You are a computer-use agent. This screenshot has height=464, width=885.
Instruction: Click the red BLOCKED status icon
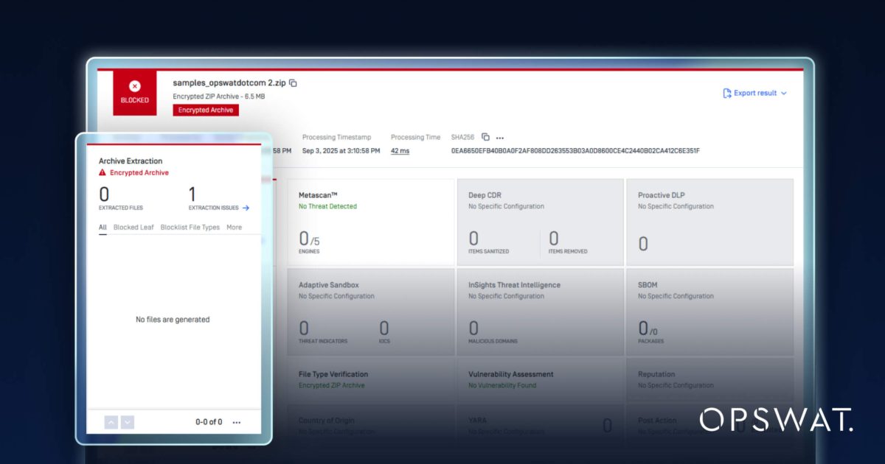134,87
